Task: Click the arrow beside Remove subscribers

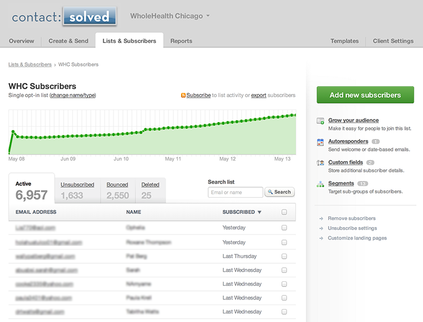Action: click(321, 219)
